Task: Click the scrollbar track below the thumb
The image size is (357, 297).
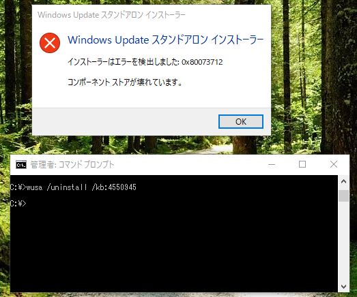Action: click(x=343, y=241)
